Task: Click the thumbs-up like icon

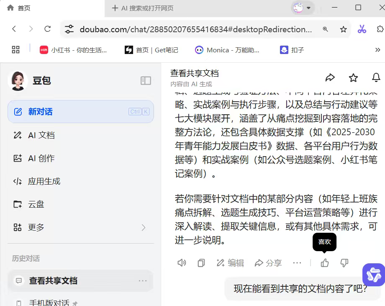Action: tap(325, 263)
